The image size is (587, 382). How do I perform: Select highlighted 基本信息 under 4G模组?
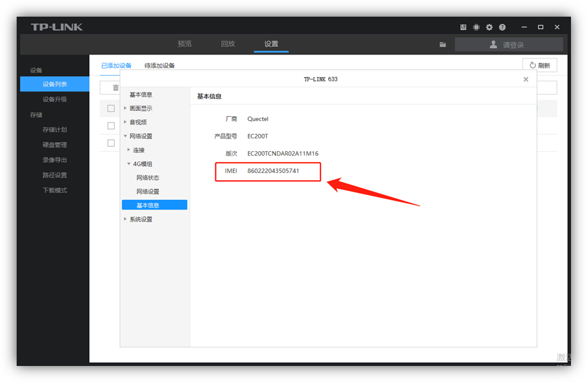coord(154,205)
